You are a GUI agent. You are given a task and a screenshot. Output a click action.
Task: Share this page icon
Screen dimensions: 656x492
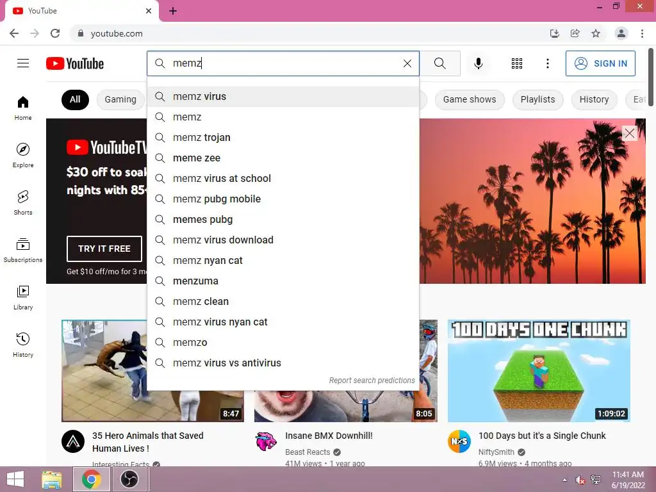click(575, 33)
